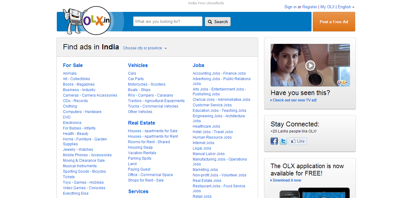Image resolution: width=412 pixels, height=198 pixels.
Task: Open Mobile Phones - Accessories
Action: [87, 155]
